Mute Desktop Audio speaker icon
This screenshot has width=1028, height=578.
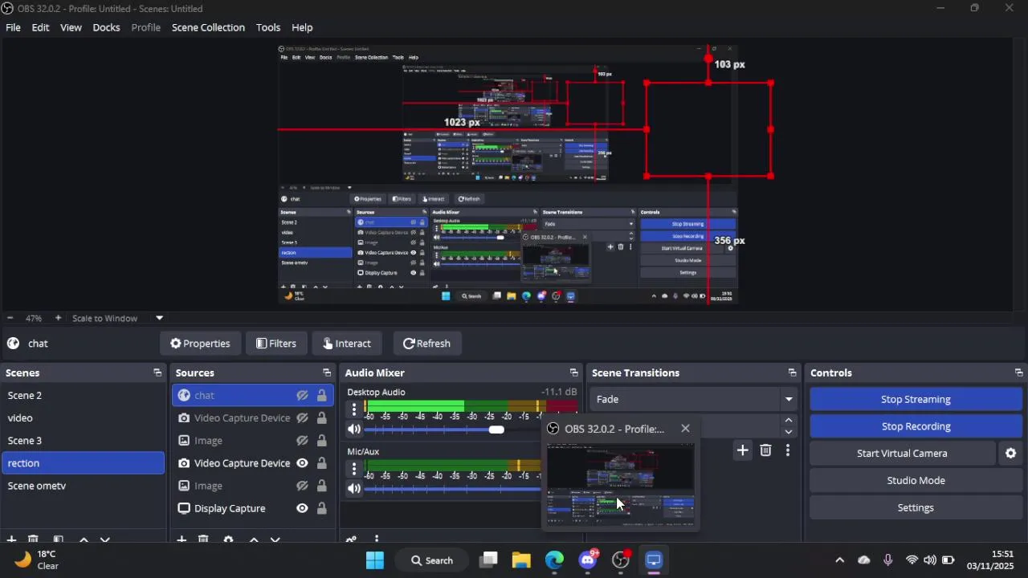click(x=353, y=429)
